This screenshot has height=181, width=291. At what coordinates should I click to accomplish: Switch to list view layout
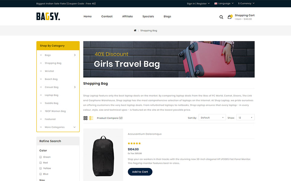(x=91, y=118)
